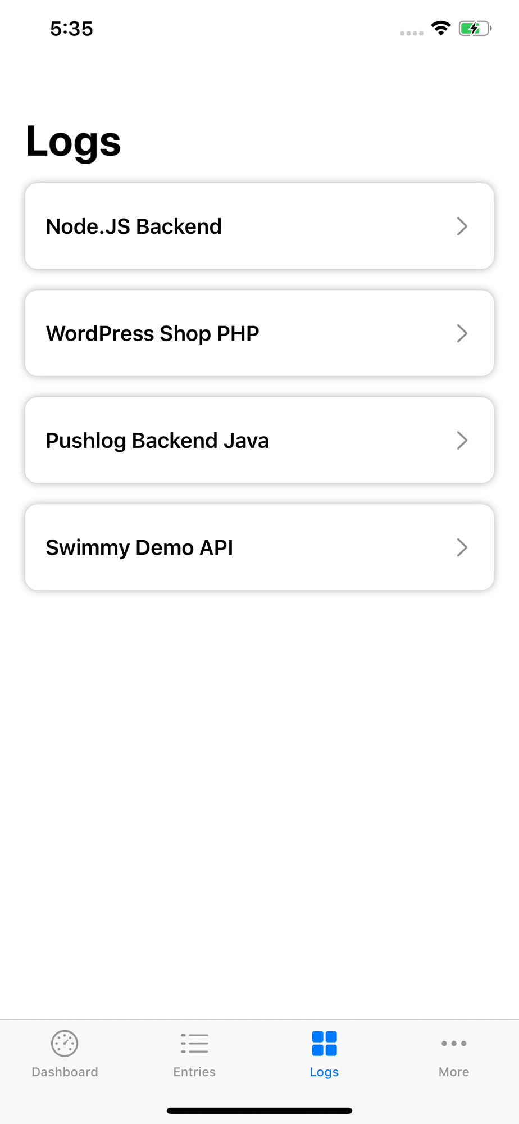This screenshot has height=1124, width=519.
Task: Expand Pushlog Backend Java chevron arrow
Action: (462, 441)
